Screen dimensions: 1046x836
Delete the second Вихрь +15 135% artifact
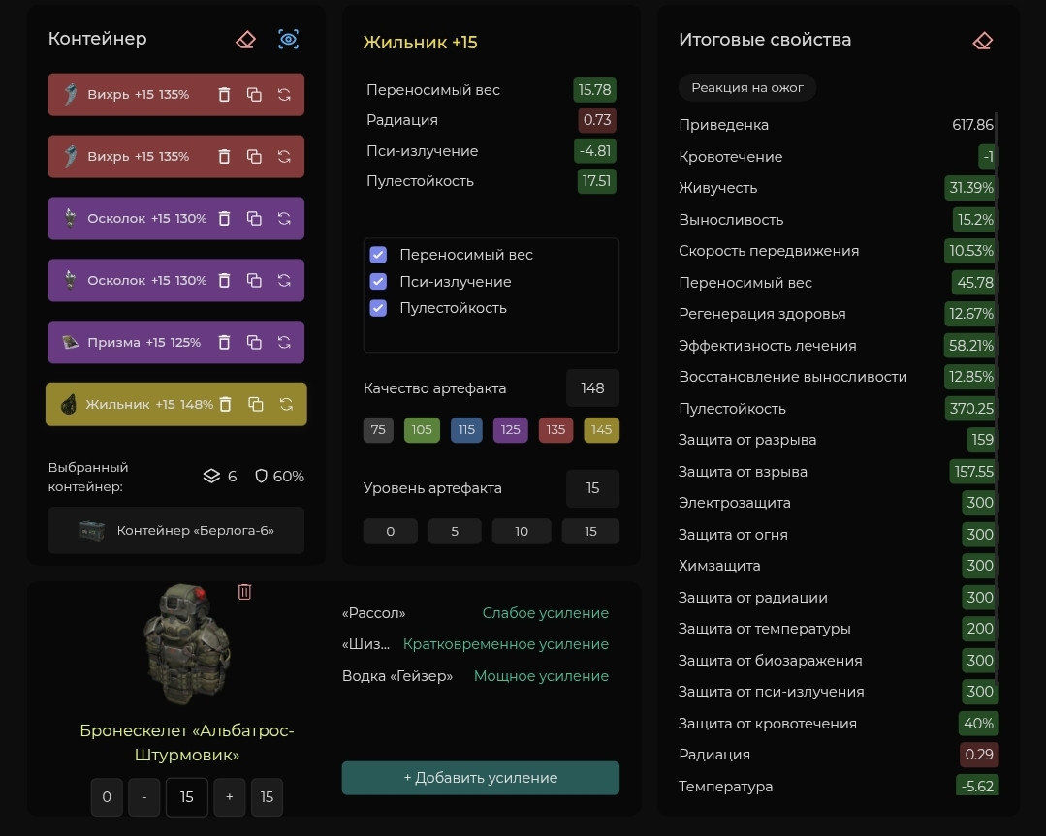pyautogui.click(x=224, y=157)
